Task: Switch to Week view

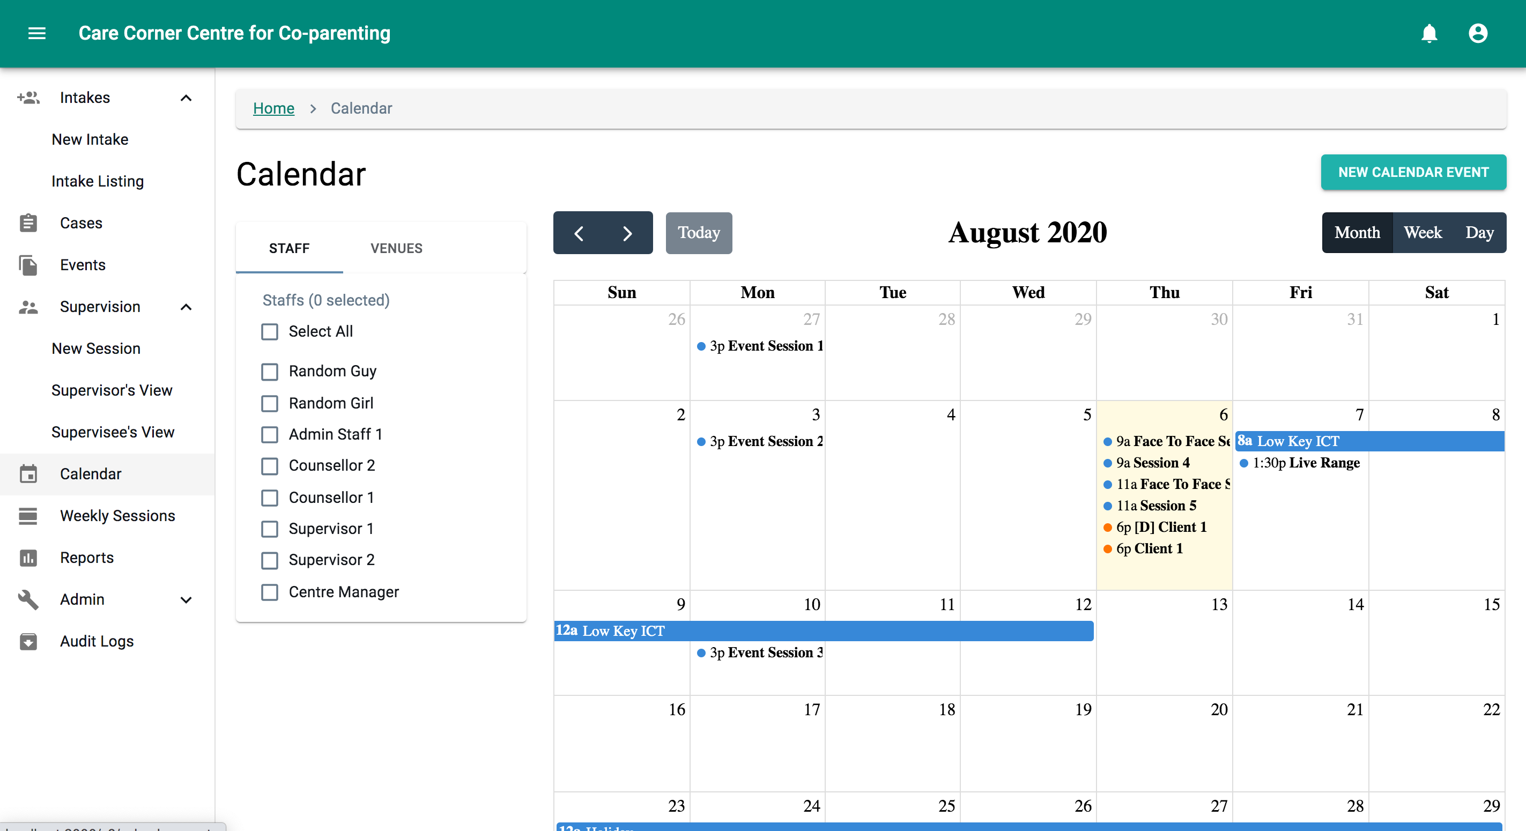Action: coord(1423,233)
